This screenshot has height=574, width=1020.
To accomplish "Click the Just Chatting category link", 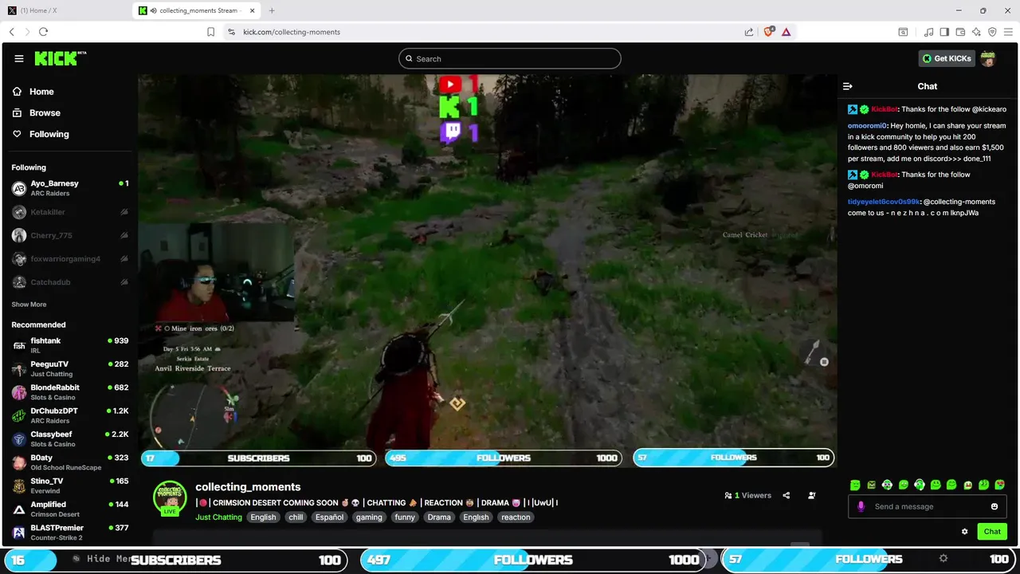I will point(218,517).
